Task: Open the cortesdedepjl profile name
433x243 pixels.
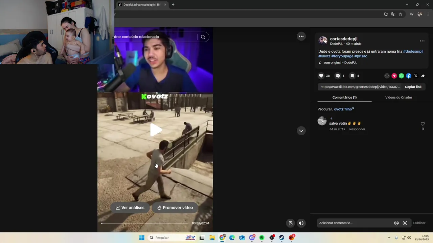Action: [x=344, y=39]
